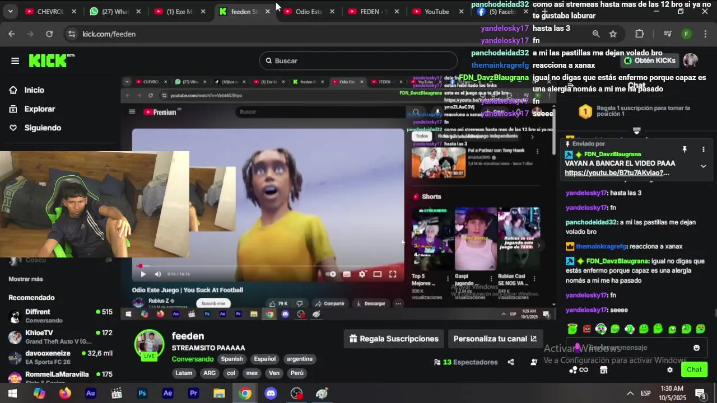Open recommended channel RommelLaMaravilla
717x403 pixels.
60,377
